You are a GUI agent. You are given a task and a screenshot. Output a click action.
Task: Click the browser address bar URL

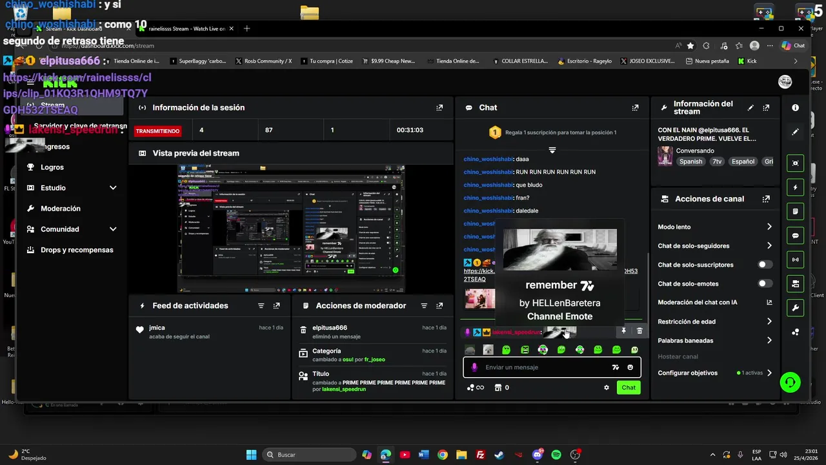click(108, 46)
